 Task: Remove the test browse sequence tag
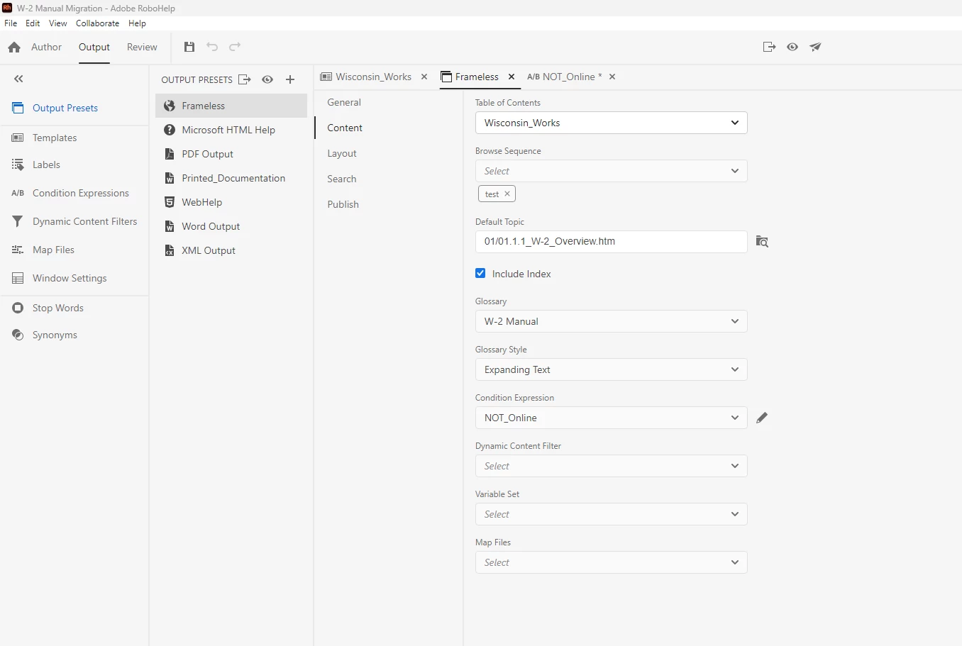tap(507, 194)
